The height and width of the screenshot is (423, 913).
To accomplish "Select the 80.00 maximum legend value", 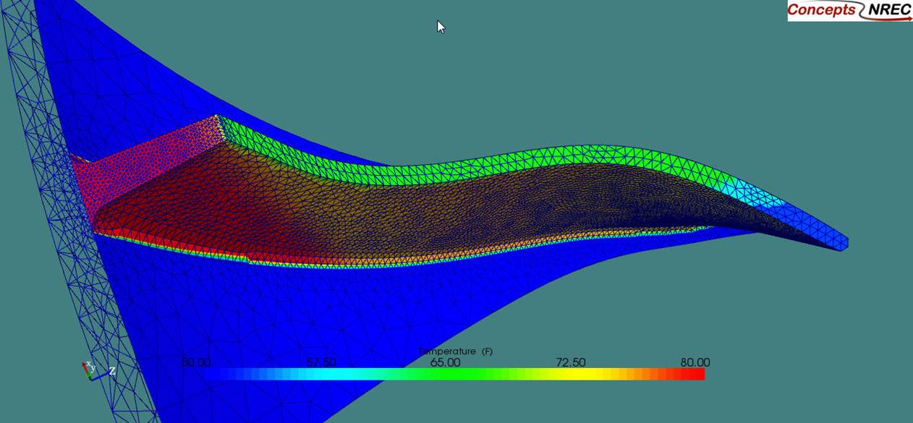I will click(695, 362).
